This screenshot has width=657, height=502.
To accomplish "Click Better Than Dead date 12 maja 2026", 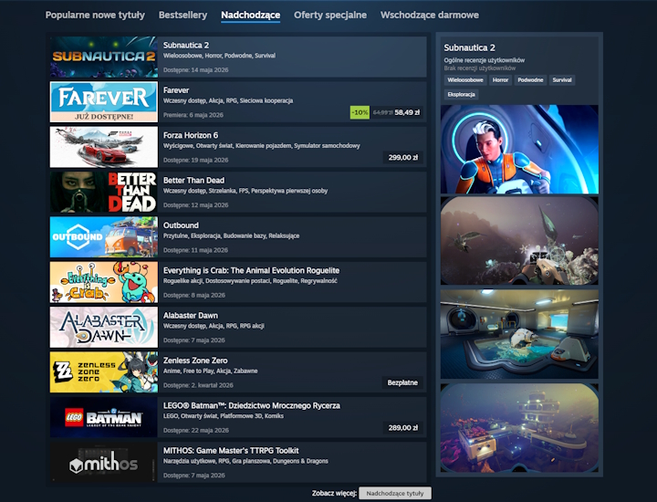I will (195, 204).
